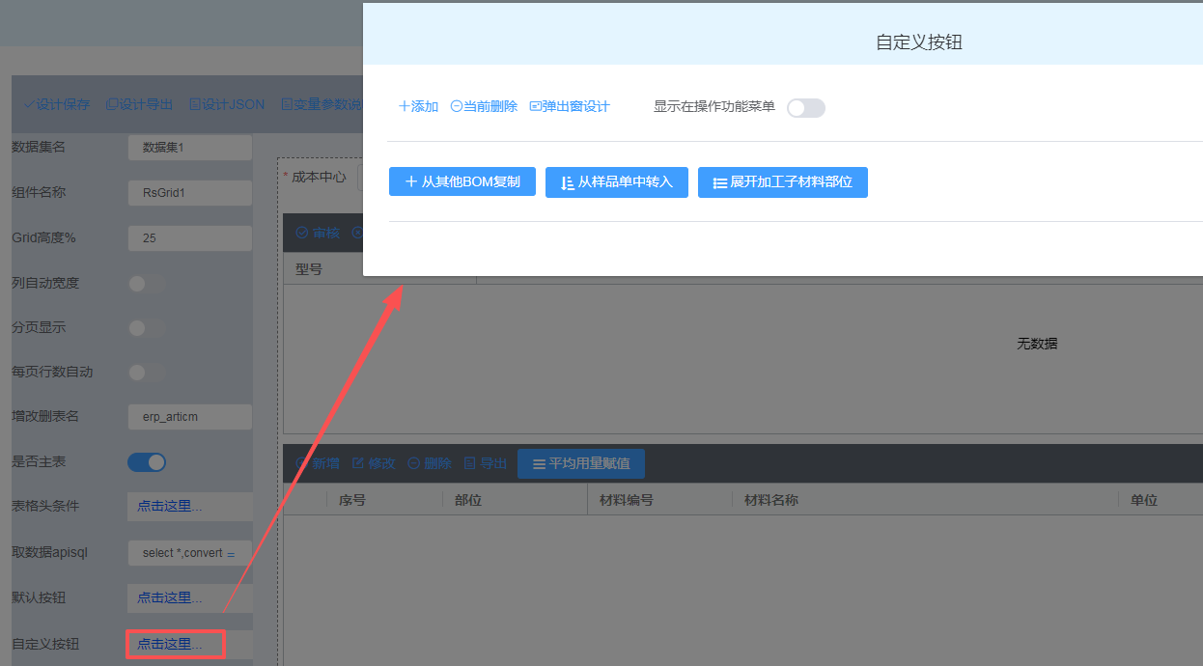Click the 从样品单中转入 button

[616, 181]
